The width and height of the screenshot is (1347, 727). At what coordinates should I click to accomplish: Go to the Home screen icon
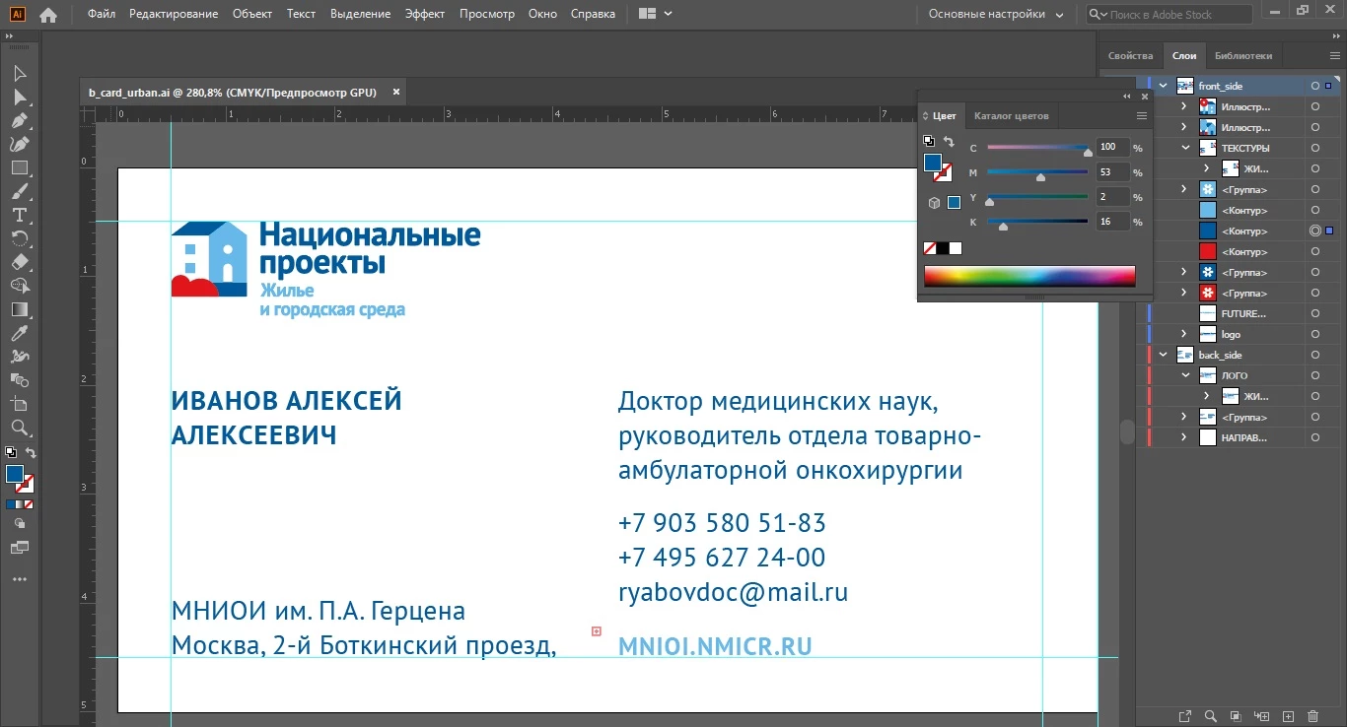47,14
